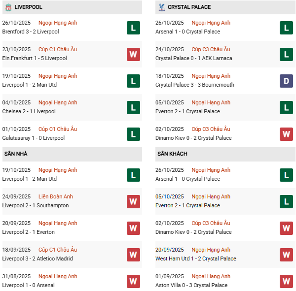This screenshot has height=291, width=296.
Task: Click the win badge for Dinamo Kiev match in Crystal Palace's top list
Action: coord(286,134)
